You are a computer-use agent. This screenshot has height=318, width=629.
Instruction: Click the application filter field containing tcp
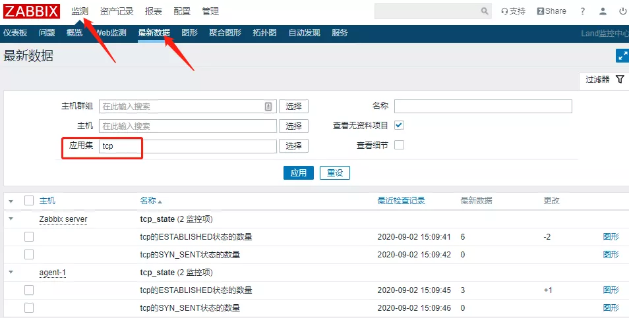point(187,146)
